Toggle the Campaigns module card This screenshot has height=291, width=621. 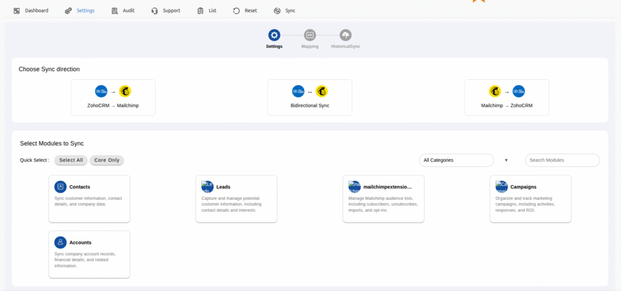pos(531,199)
